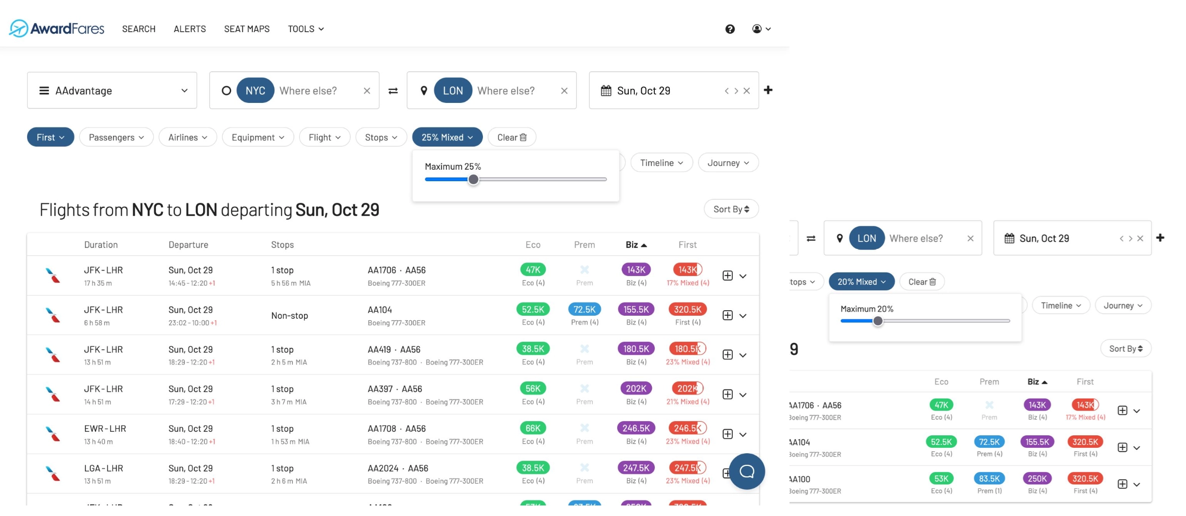Viewport: 1186px width, 516px height.
Task: Open Timeline dropdown in right panel
Action: tap(1060, 305)
